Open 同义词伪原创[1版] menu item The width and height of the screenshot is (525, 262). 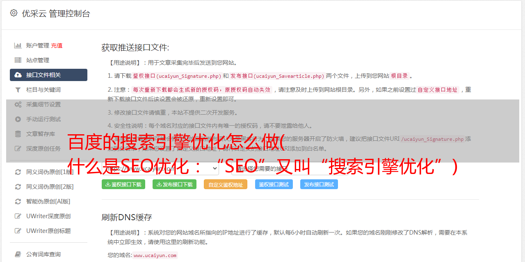pyautogui.click(x=50, y=172)
